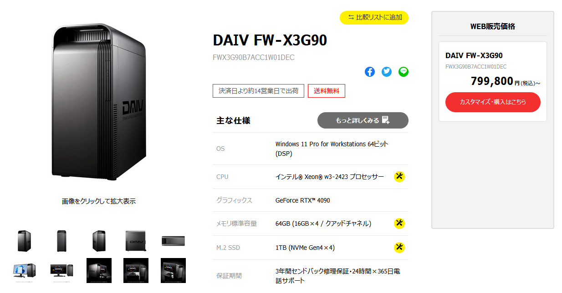The image size is (562, 293).
Task: Open もっと詳しくみる detailed specs button
Action: tap(363, 120)
